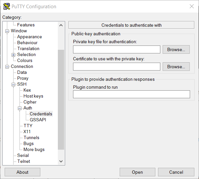
Task: Collapse the Window tree node
Action: tap(7, 31)
